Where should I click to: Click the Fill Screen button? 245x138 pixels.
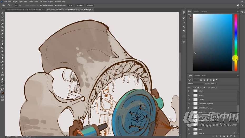coord(90,5)
